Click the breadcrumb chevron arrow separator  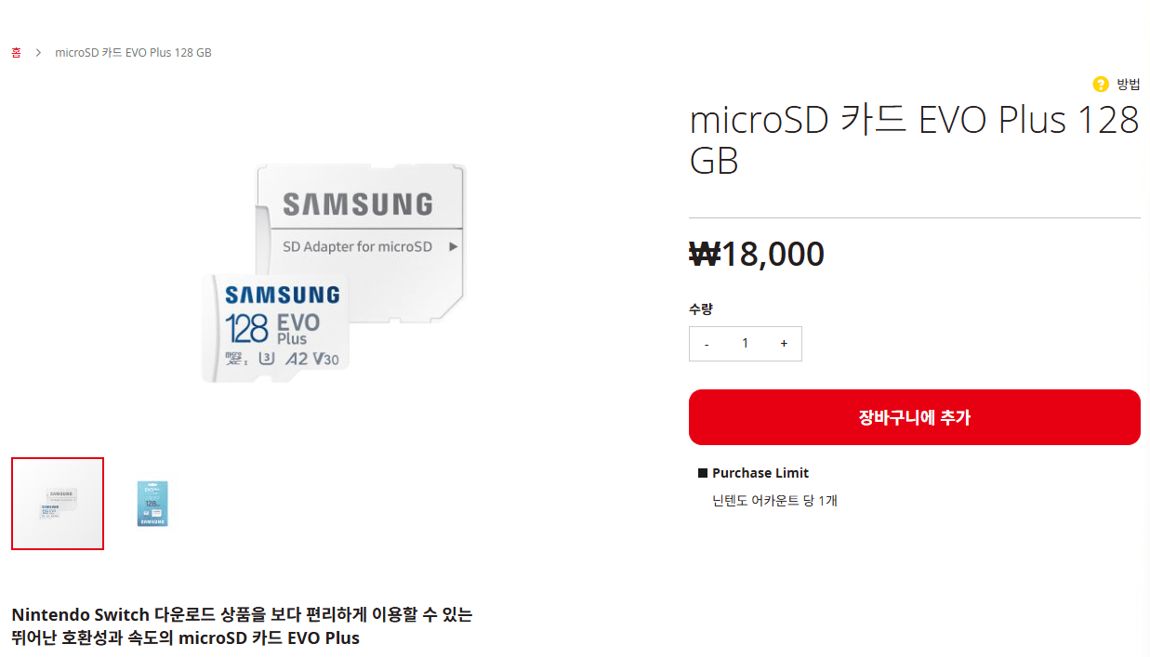pyautogui.click(x=37, y=52)
